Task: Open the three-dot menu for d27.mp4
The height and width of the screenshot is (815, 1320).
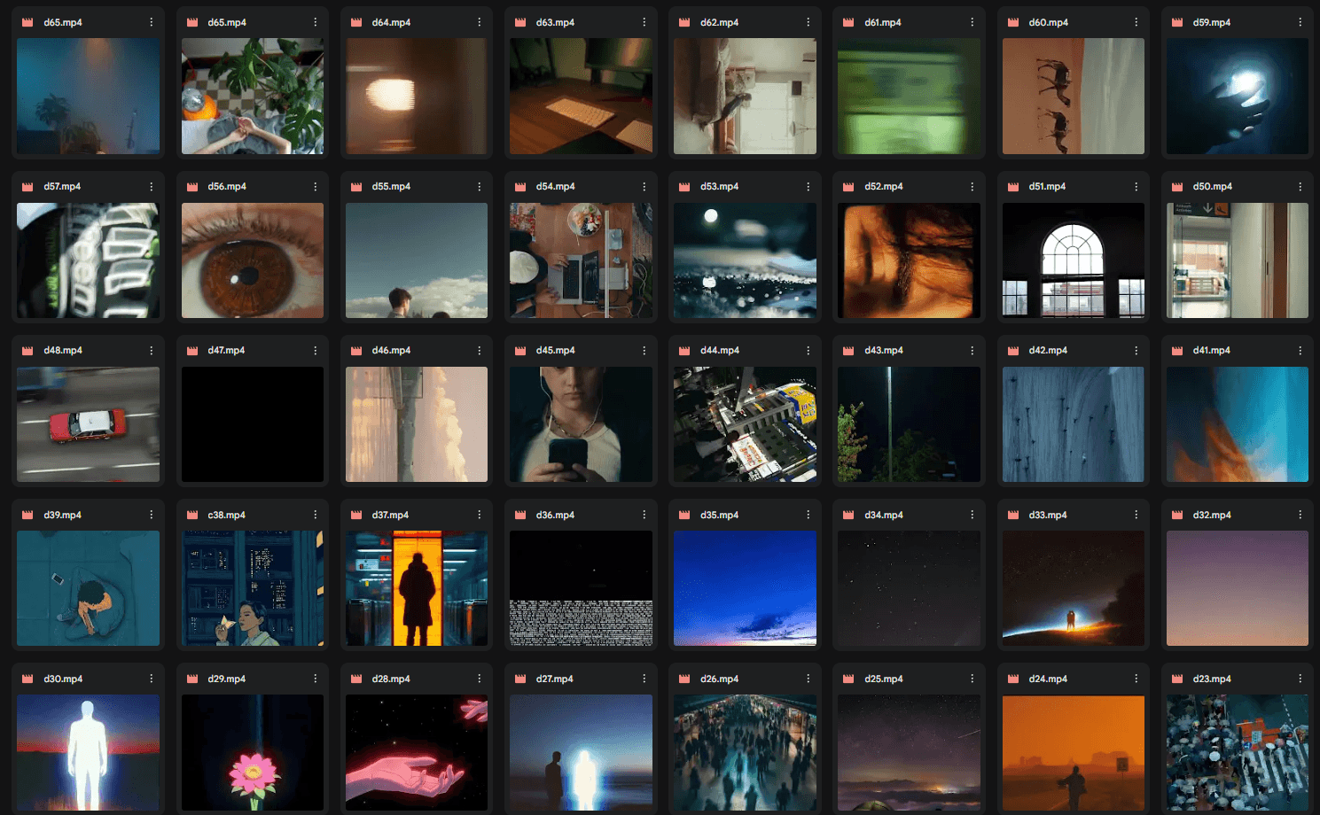Action: click(644, 679)
